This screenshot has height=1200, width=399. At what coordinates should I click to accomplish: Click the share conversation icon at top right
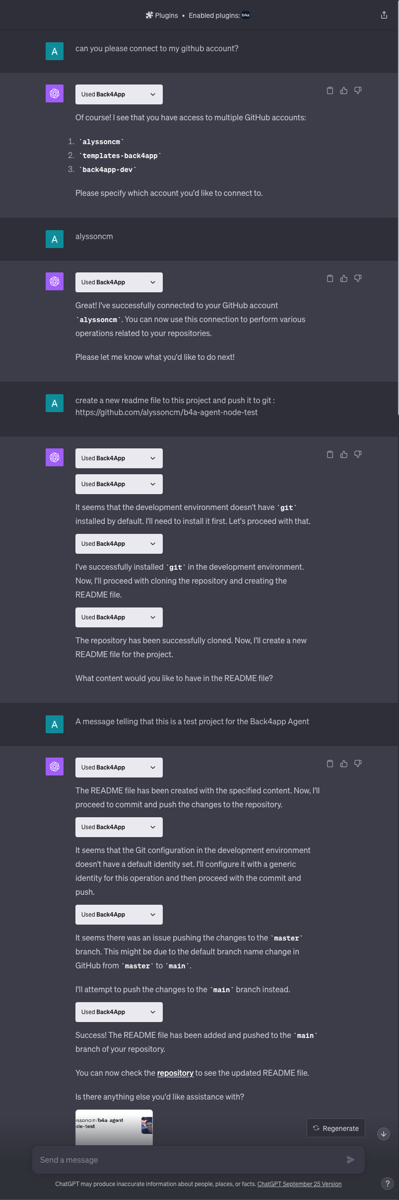tap(384, 15)
